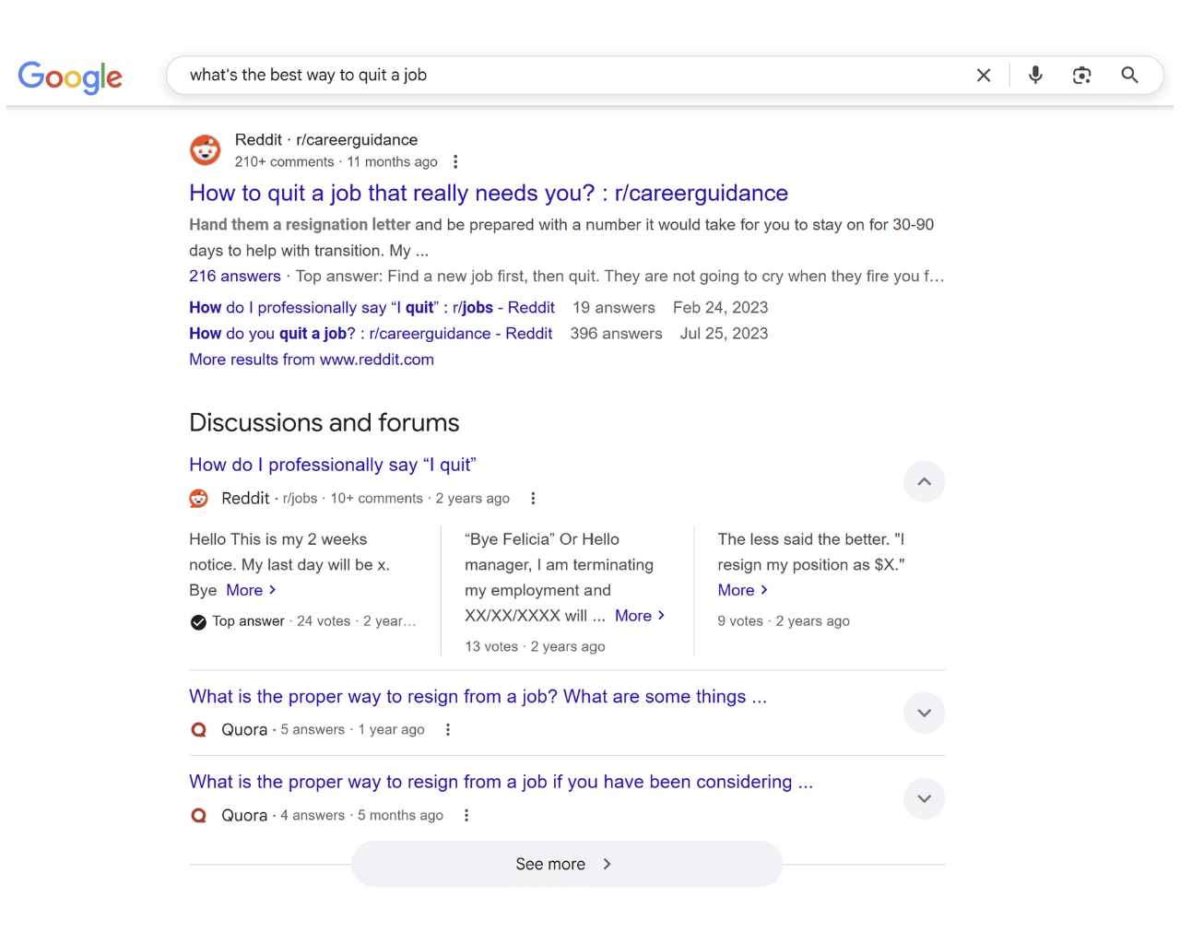Expand the second Quora resignation question
This screenshot has height=944, width=1180.
(x=924, y=798)
